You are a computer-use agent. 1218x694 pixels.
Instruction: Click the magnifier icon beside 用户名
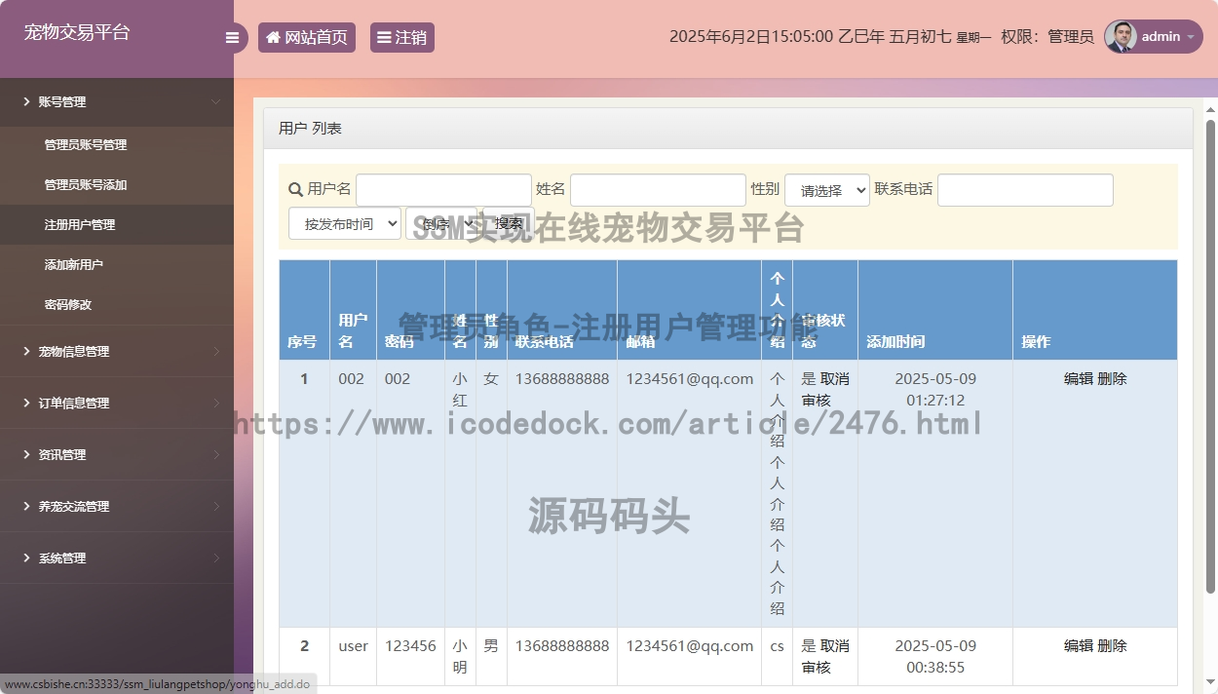(296, 189)
